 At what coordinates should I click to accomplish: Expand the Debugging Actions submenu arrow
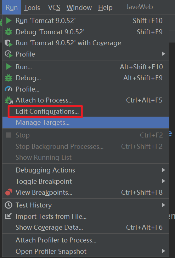tap(163, 170)
